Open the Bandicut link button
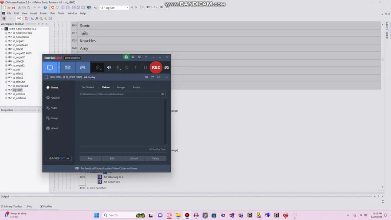 [x=59, y=158]
